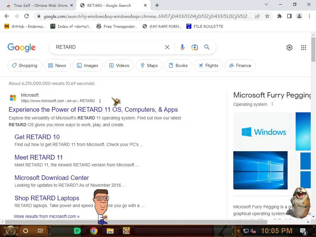Open the notification center icon
Screen dimensions: 316x237
point(303,231)
